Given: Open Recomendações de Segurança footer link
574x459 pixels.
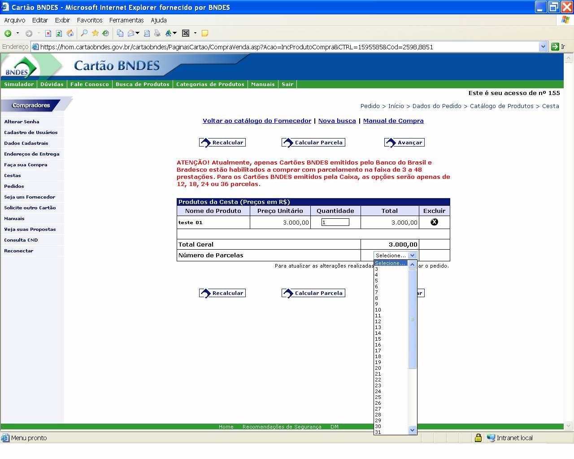Looking at the screenshot, I should (282, 427).
